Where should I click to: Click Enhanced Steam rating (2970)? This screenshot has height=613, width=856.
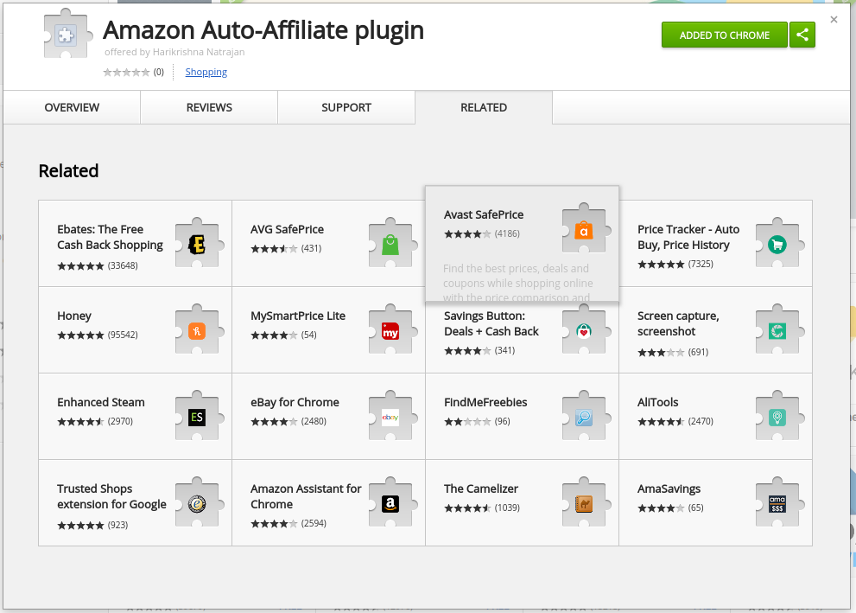tap(95, 421)
